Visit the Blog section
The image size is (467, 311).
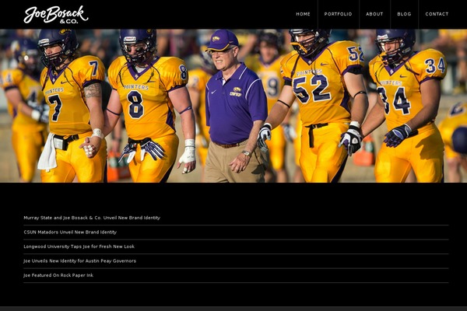click(404, 14)
